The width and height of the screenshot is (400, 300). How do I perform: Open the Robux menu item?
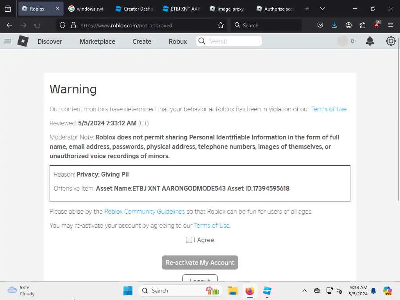pyautogui.click(x=178, y=41)
